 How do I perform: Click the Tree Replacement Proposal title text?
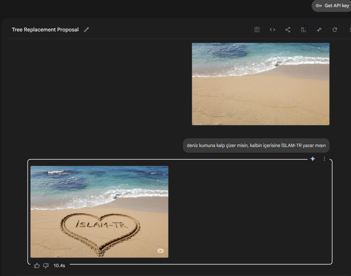coord(45,30)
